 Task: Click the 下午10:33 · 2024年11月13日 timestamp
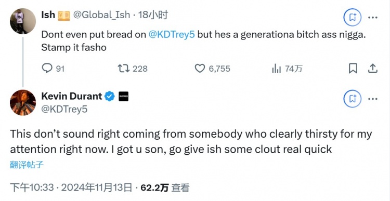click(x=71, y=187)
